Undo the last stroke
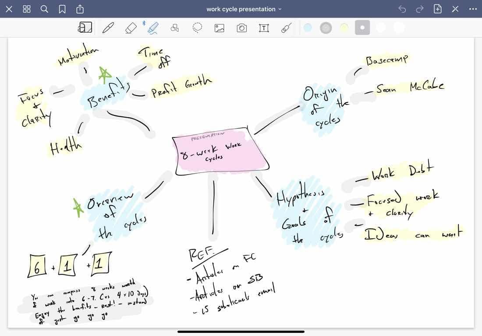This screenshot has width=482, height=336. (402, 9)
